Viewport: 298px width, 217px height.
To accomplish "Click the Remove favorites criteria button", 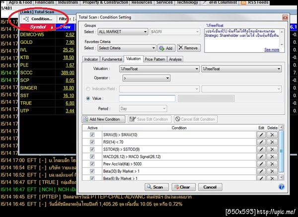I will click(189, 48).
